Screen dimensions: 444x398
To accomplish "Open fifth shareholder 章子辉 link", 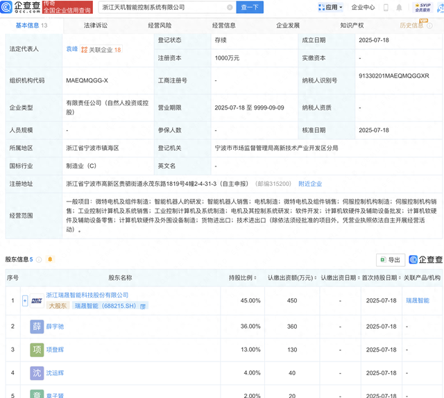I will click(x=55, y=395).
